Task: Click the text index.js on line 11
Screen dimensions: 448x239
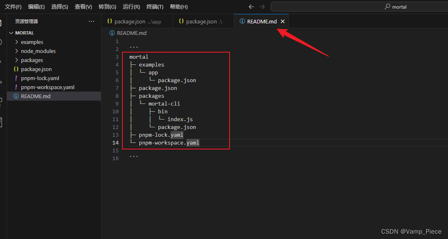Action: pyautogui.click(x=180, y=119)
